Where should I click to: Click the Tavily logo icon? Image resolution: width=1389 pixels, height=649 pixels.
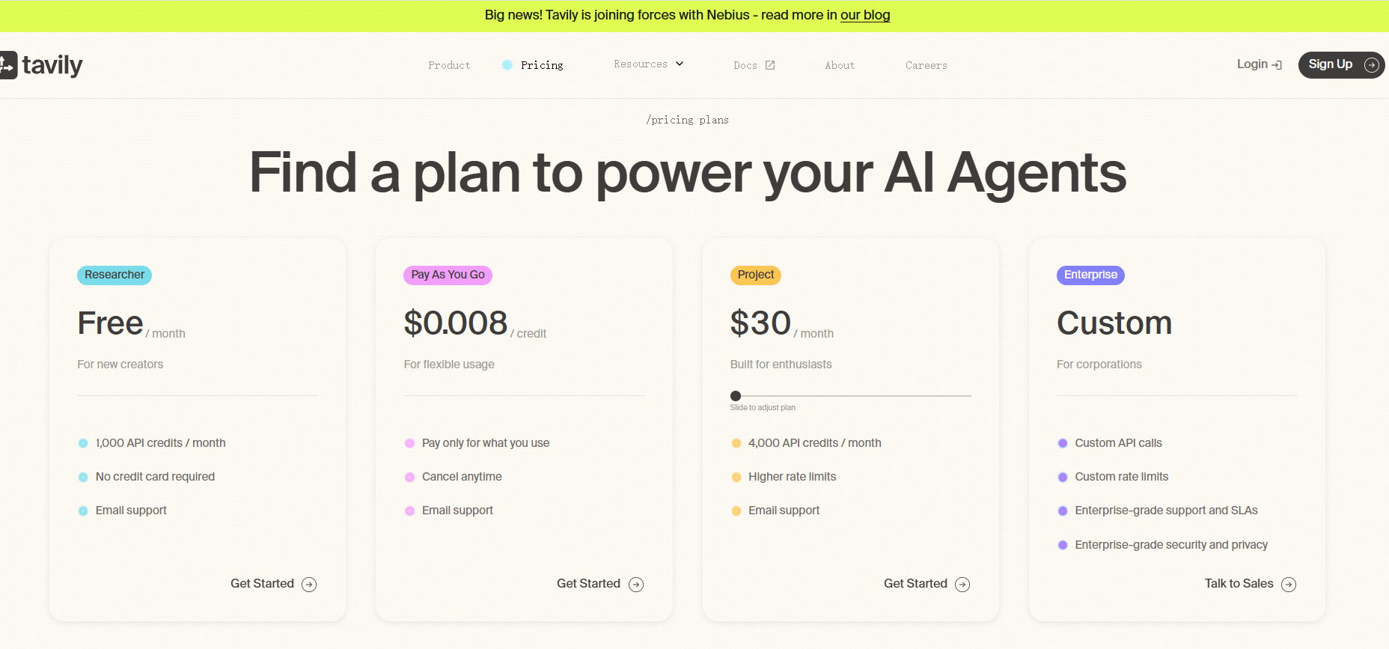7,65
